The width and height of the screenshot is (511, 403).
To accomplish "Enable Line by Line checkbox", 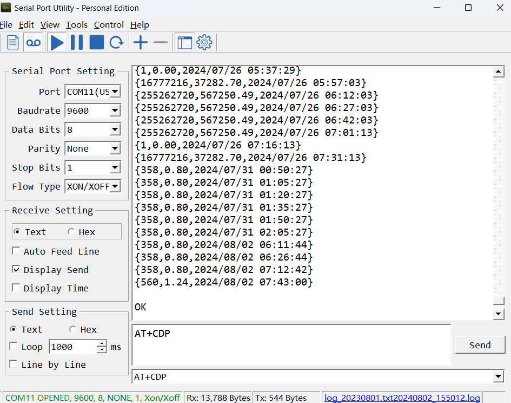I will point(14,364).
